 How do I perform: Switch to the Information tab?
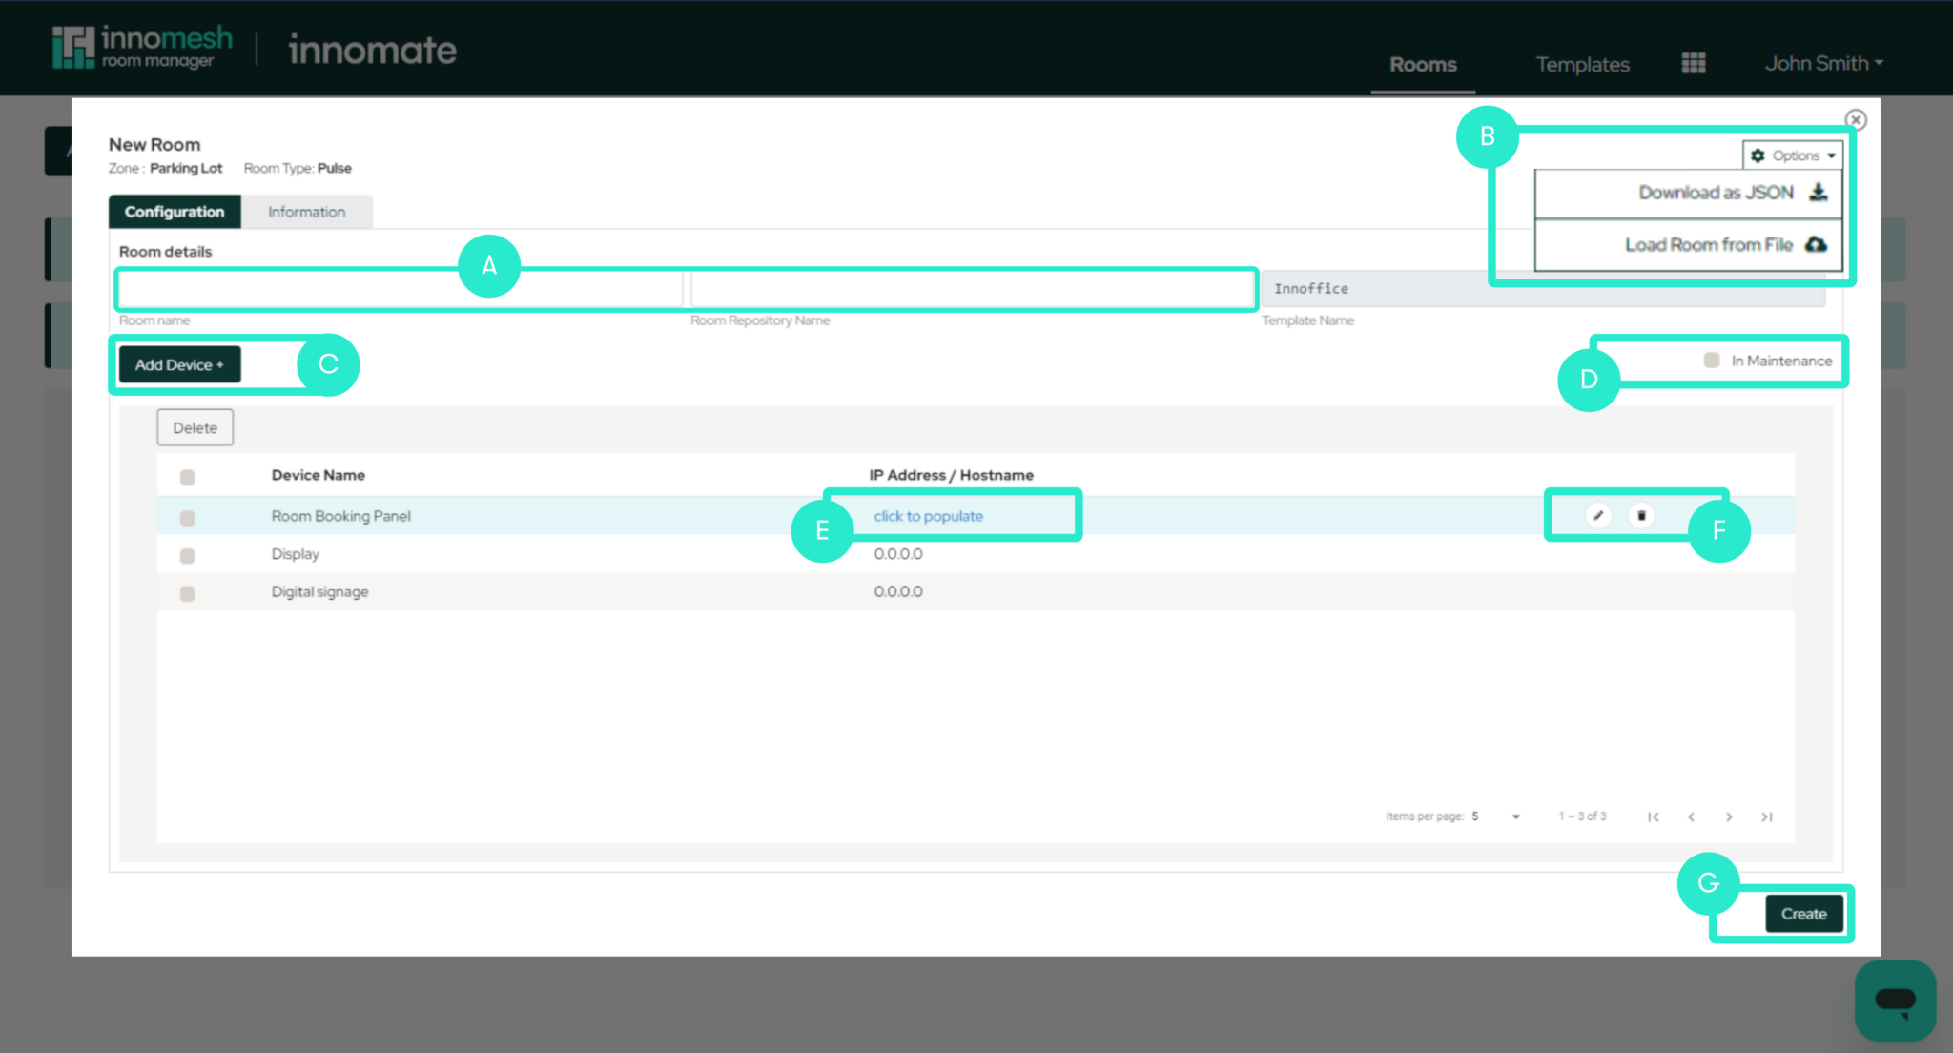(306, 211)
